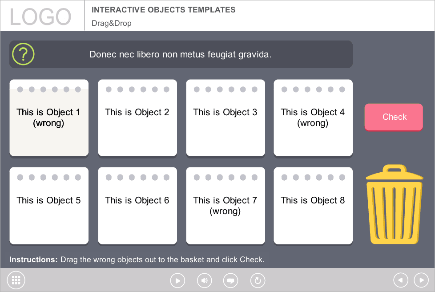Click the play button in bottom bar
The width and height of the screenshot is (435, 292).
point(177,280)
